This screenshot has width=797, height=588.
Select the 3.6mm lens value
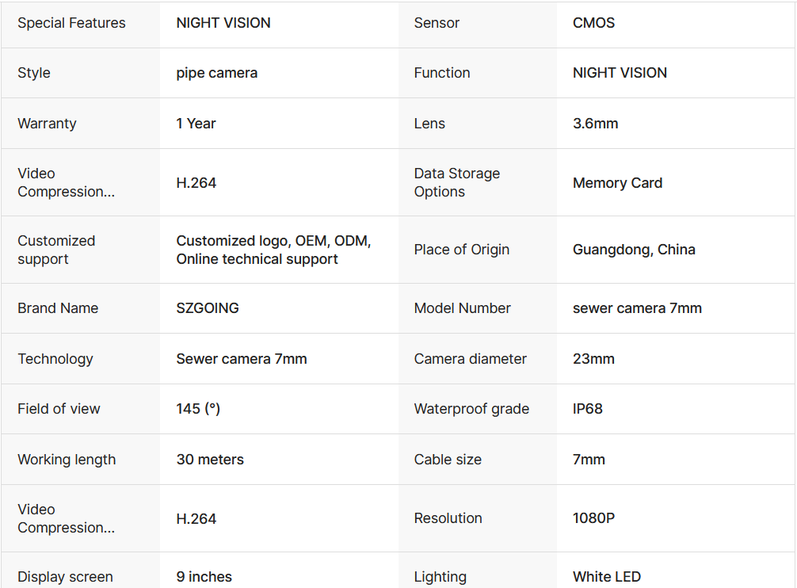pyautogui.click(x=595, y=124)
